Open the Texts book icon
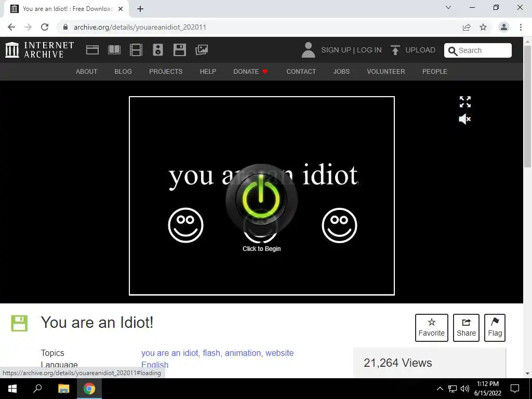Screen dimensions: 532x399 pyautogui.click(x=114, y=50)
